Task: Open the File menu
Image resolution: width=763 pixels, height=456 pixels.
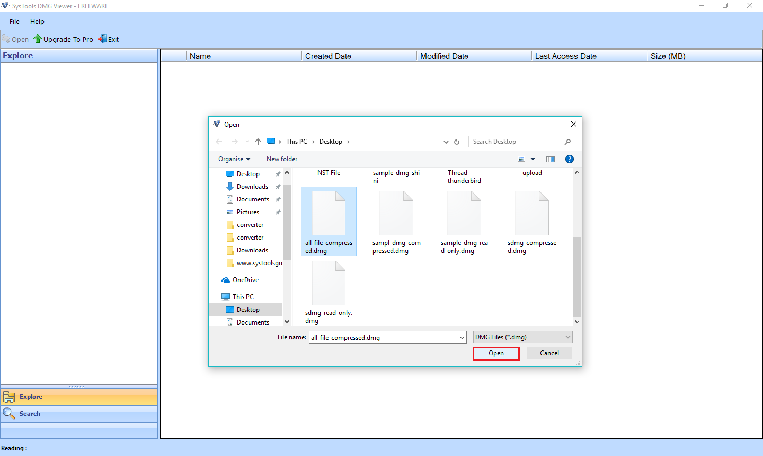Action: 14,22
